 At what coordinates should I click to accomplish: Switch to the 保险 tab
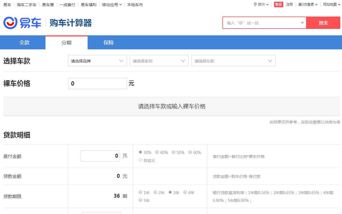click(109, 43)
